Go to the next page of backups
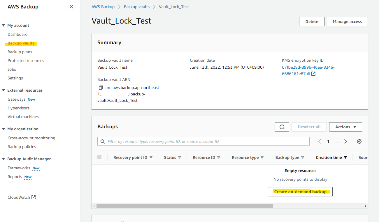The height and width of the screenshot is (222, 379). click(346, 141)
